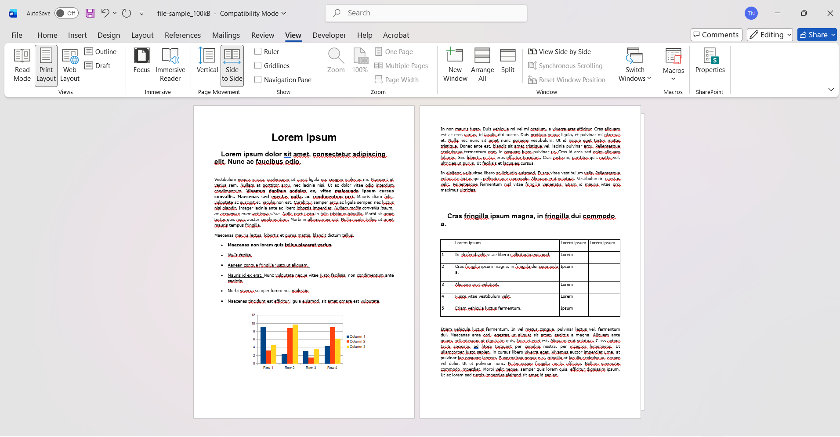
Task: Click New Window icon
Action: coord(455,65)
